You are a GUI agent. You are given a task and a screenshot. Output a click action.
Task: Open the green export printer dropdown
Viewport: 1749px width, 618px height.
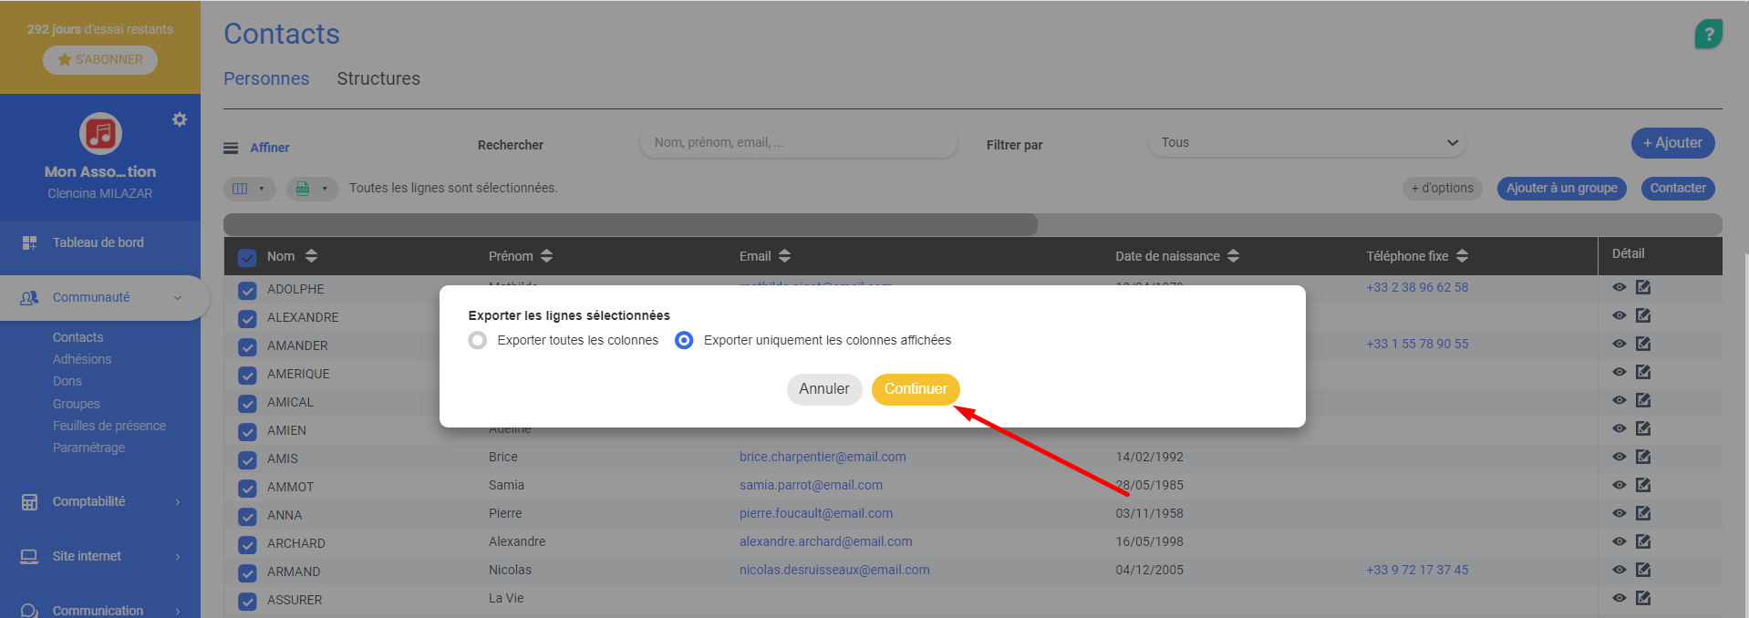point(312,189)
